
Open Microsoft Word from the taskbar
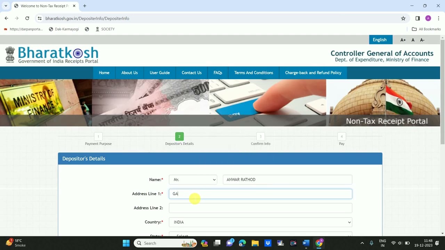click(x=306, y=243)
